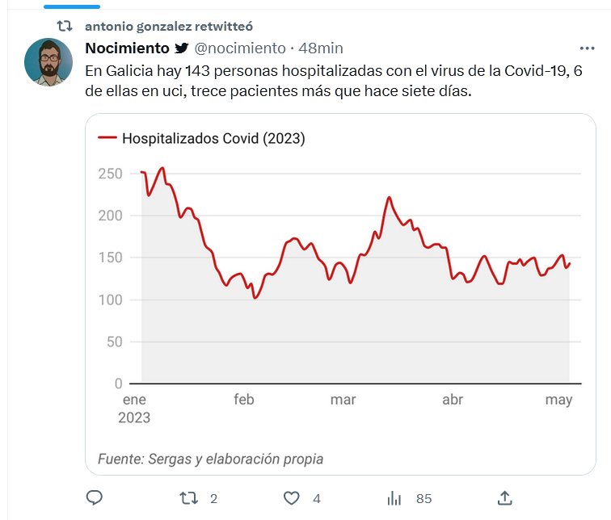Click the like count of 4

(x=317, y=499)
